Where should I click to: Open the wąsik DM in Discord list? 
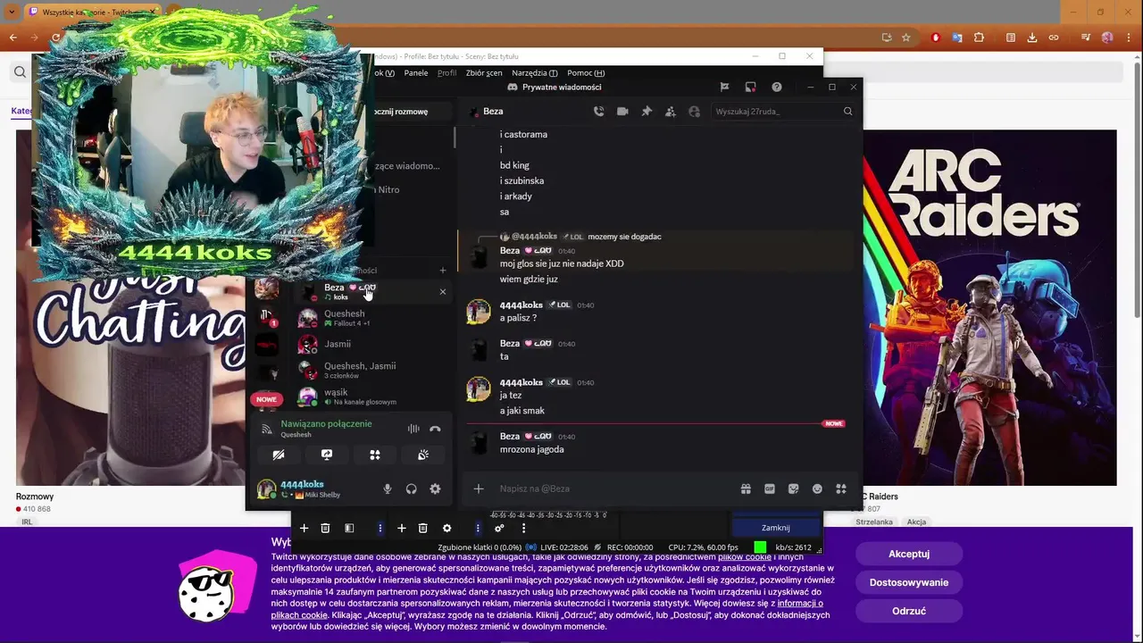point(374,396)
